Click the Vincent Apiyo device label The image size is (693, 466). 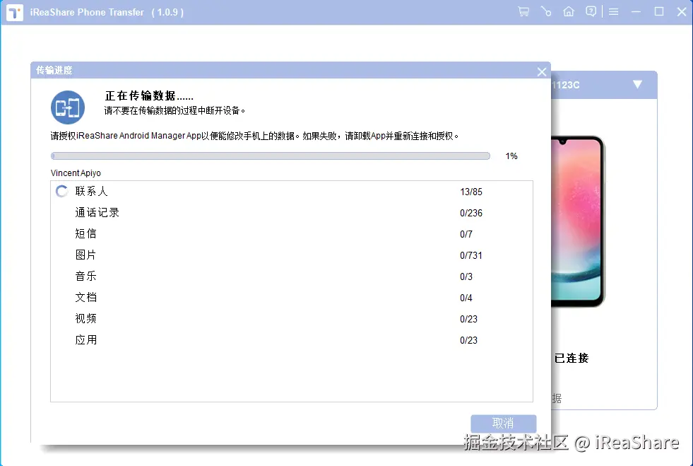75,173
